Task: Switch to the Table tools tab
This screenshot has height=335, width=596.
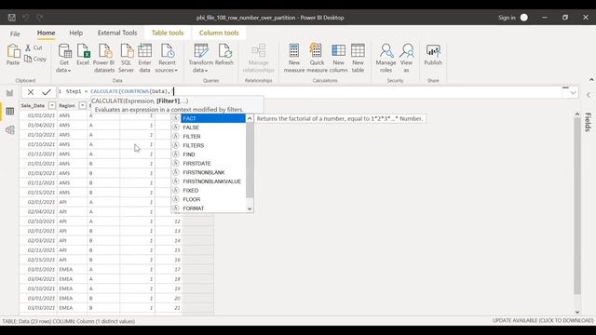Action: [168, 33]
